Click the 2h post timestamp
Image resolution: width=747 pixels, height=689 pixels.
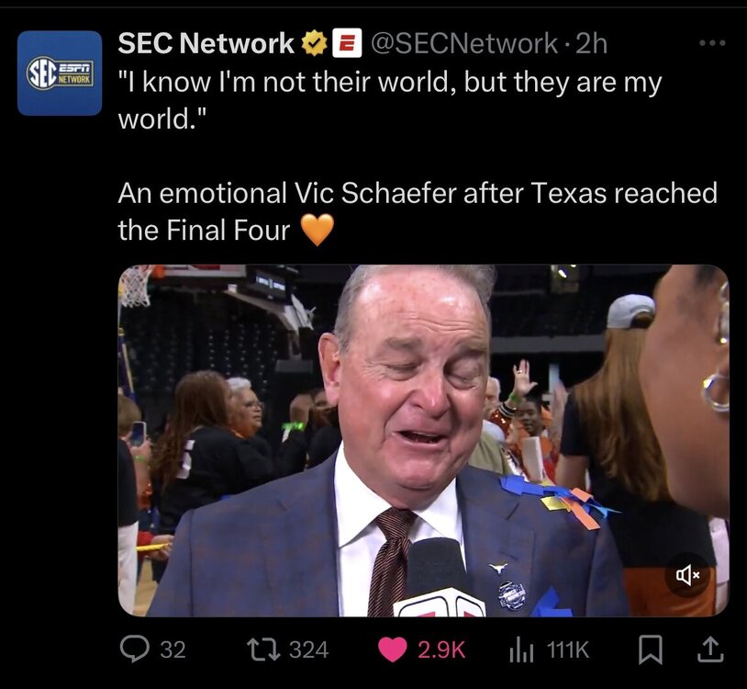click(591, 42)
